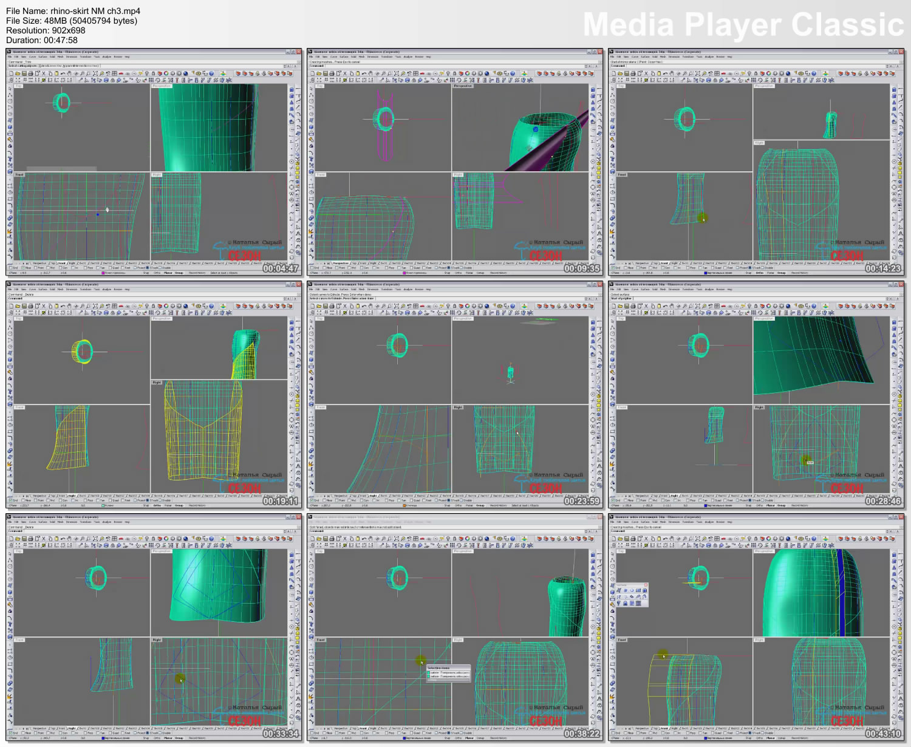Screen dimensions: 911x747
Task: Click the Rhino title bar icon in the 00:43:10 frame
Action: tap(612, 517)
